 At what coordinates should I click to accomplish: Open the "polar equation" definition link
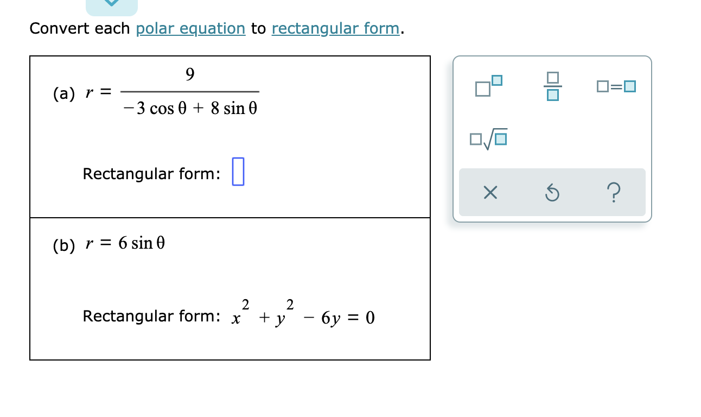190,28
